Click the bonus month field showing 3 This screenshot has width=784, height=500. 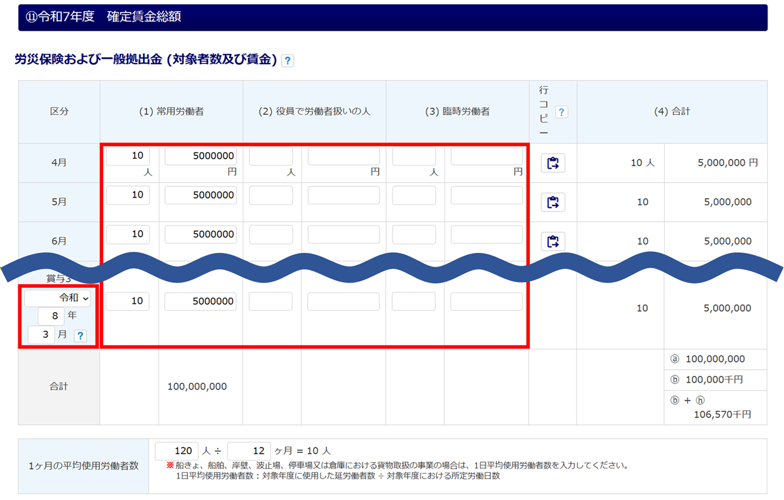click(42, 335)
